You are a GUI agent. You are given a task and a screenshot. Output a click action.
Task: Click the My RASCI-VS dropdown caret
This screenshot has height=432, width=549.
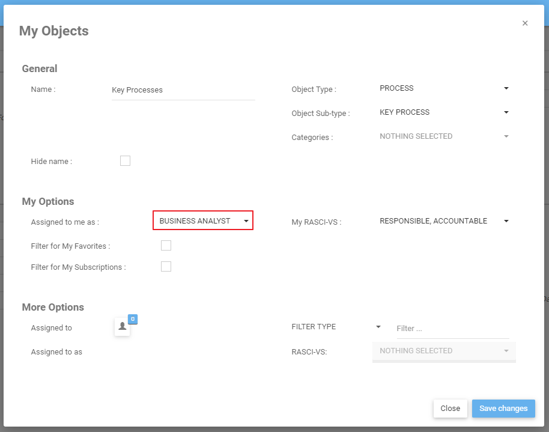[506, 221]
